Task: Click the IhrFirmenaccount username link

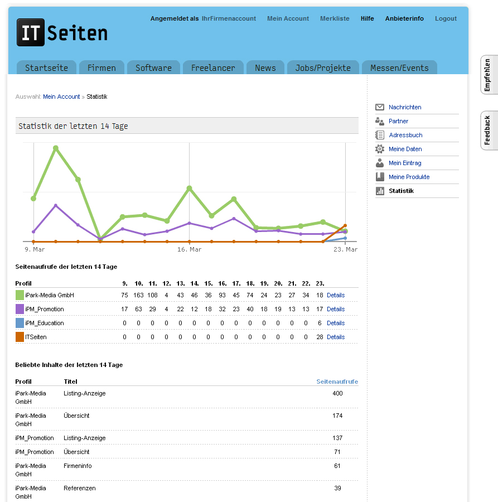Action: pyautogui.click(x=229, y=18)
